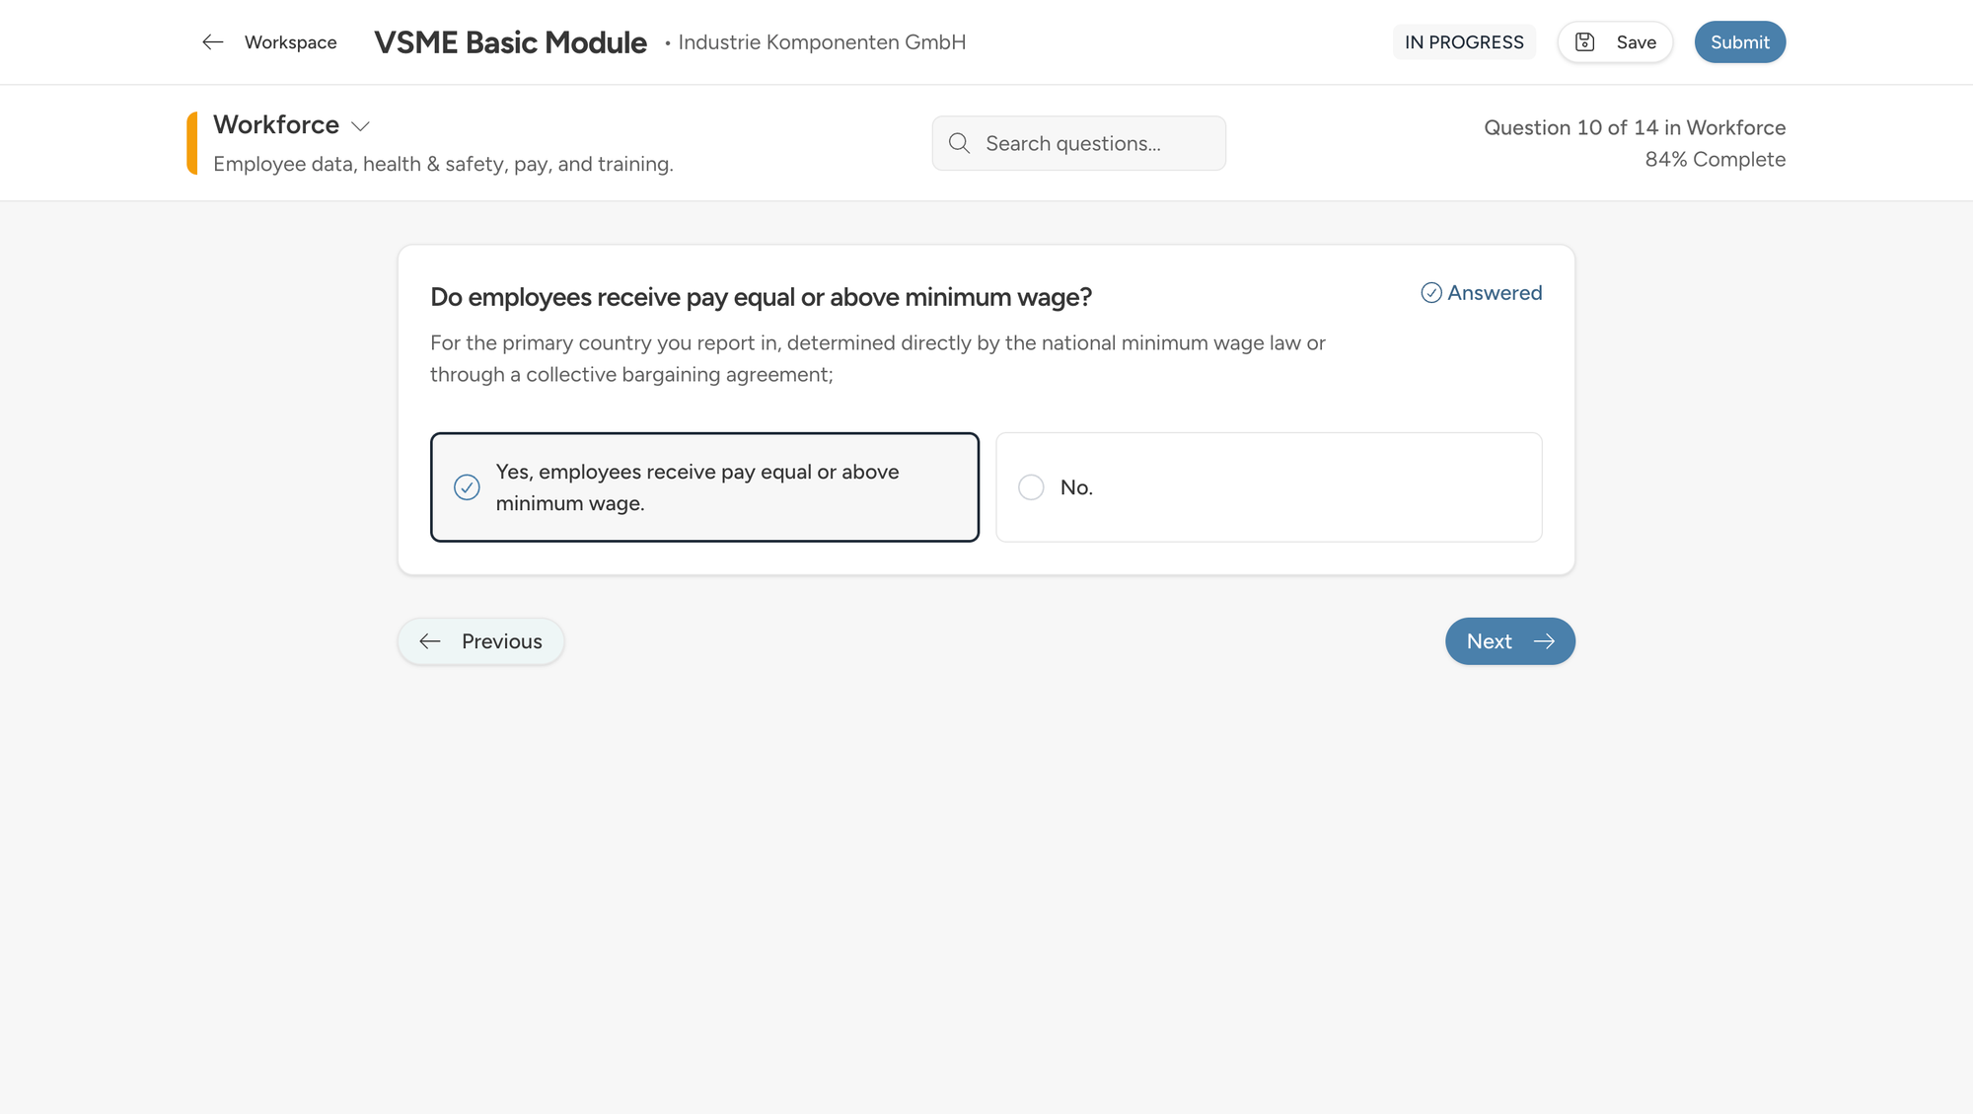Click the magnifying glass in the search bar
This screenshot has width=1973, height=1114.
point(959,143)
